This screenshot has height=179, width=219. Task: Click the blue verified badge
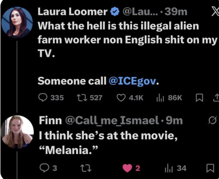[115, 12]
